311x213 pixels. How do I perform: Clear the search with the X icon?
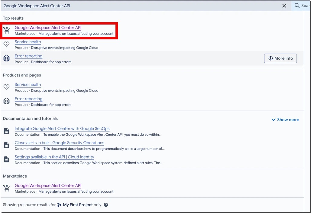click(284, 6)
